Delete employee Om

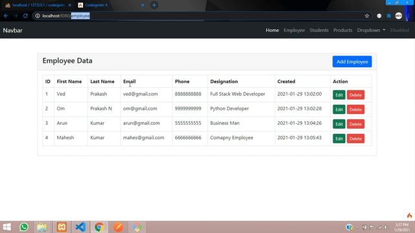pyautogui.click(x=355, y=109)
